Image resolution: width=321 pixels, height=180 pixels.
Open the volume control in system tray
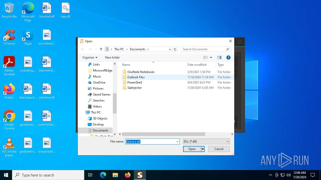(289, 175)
